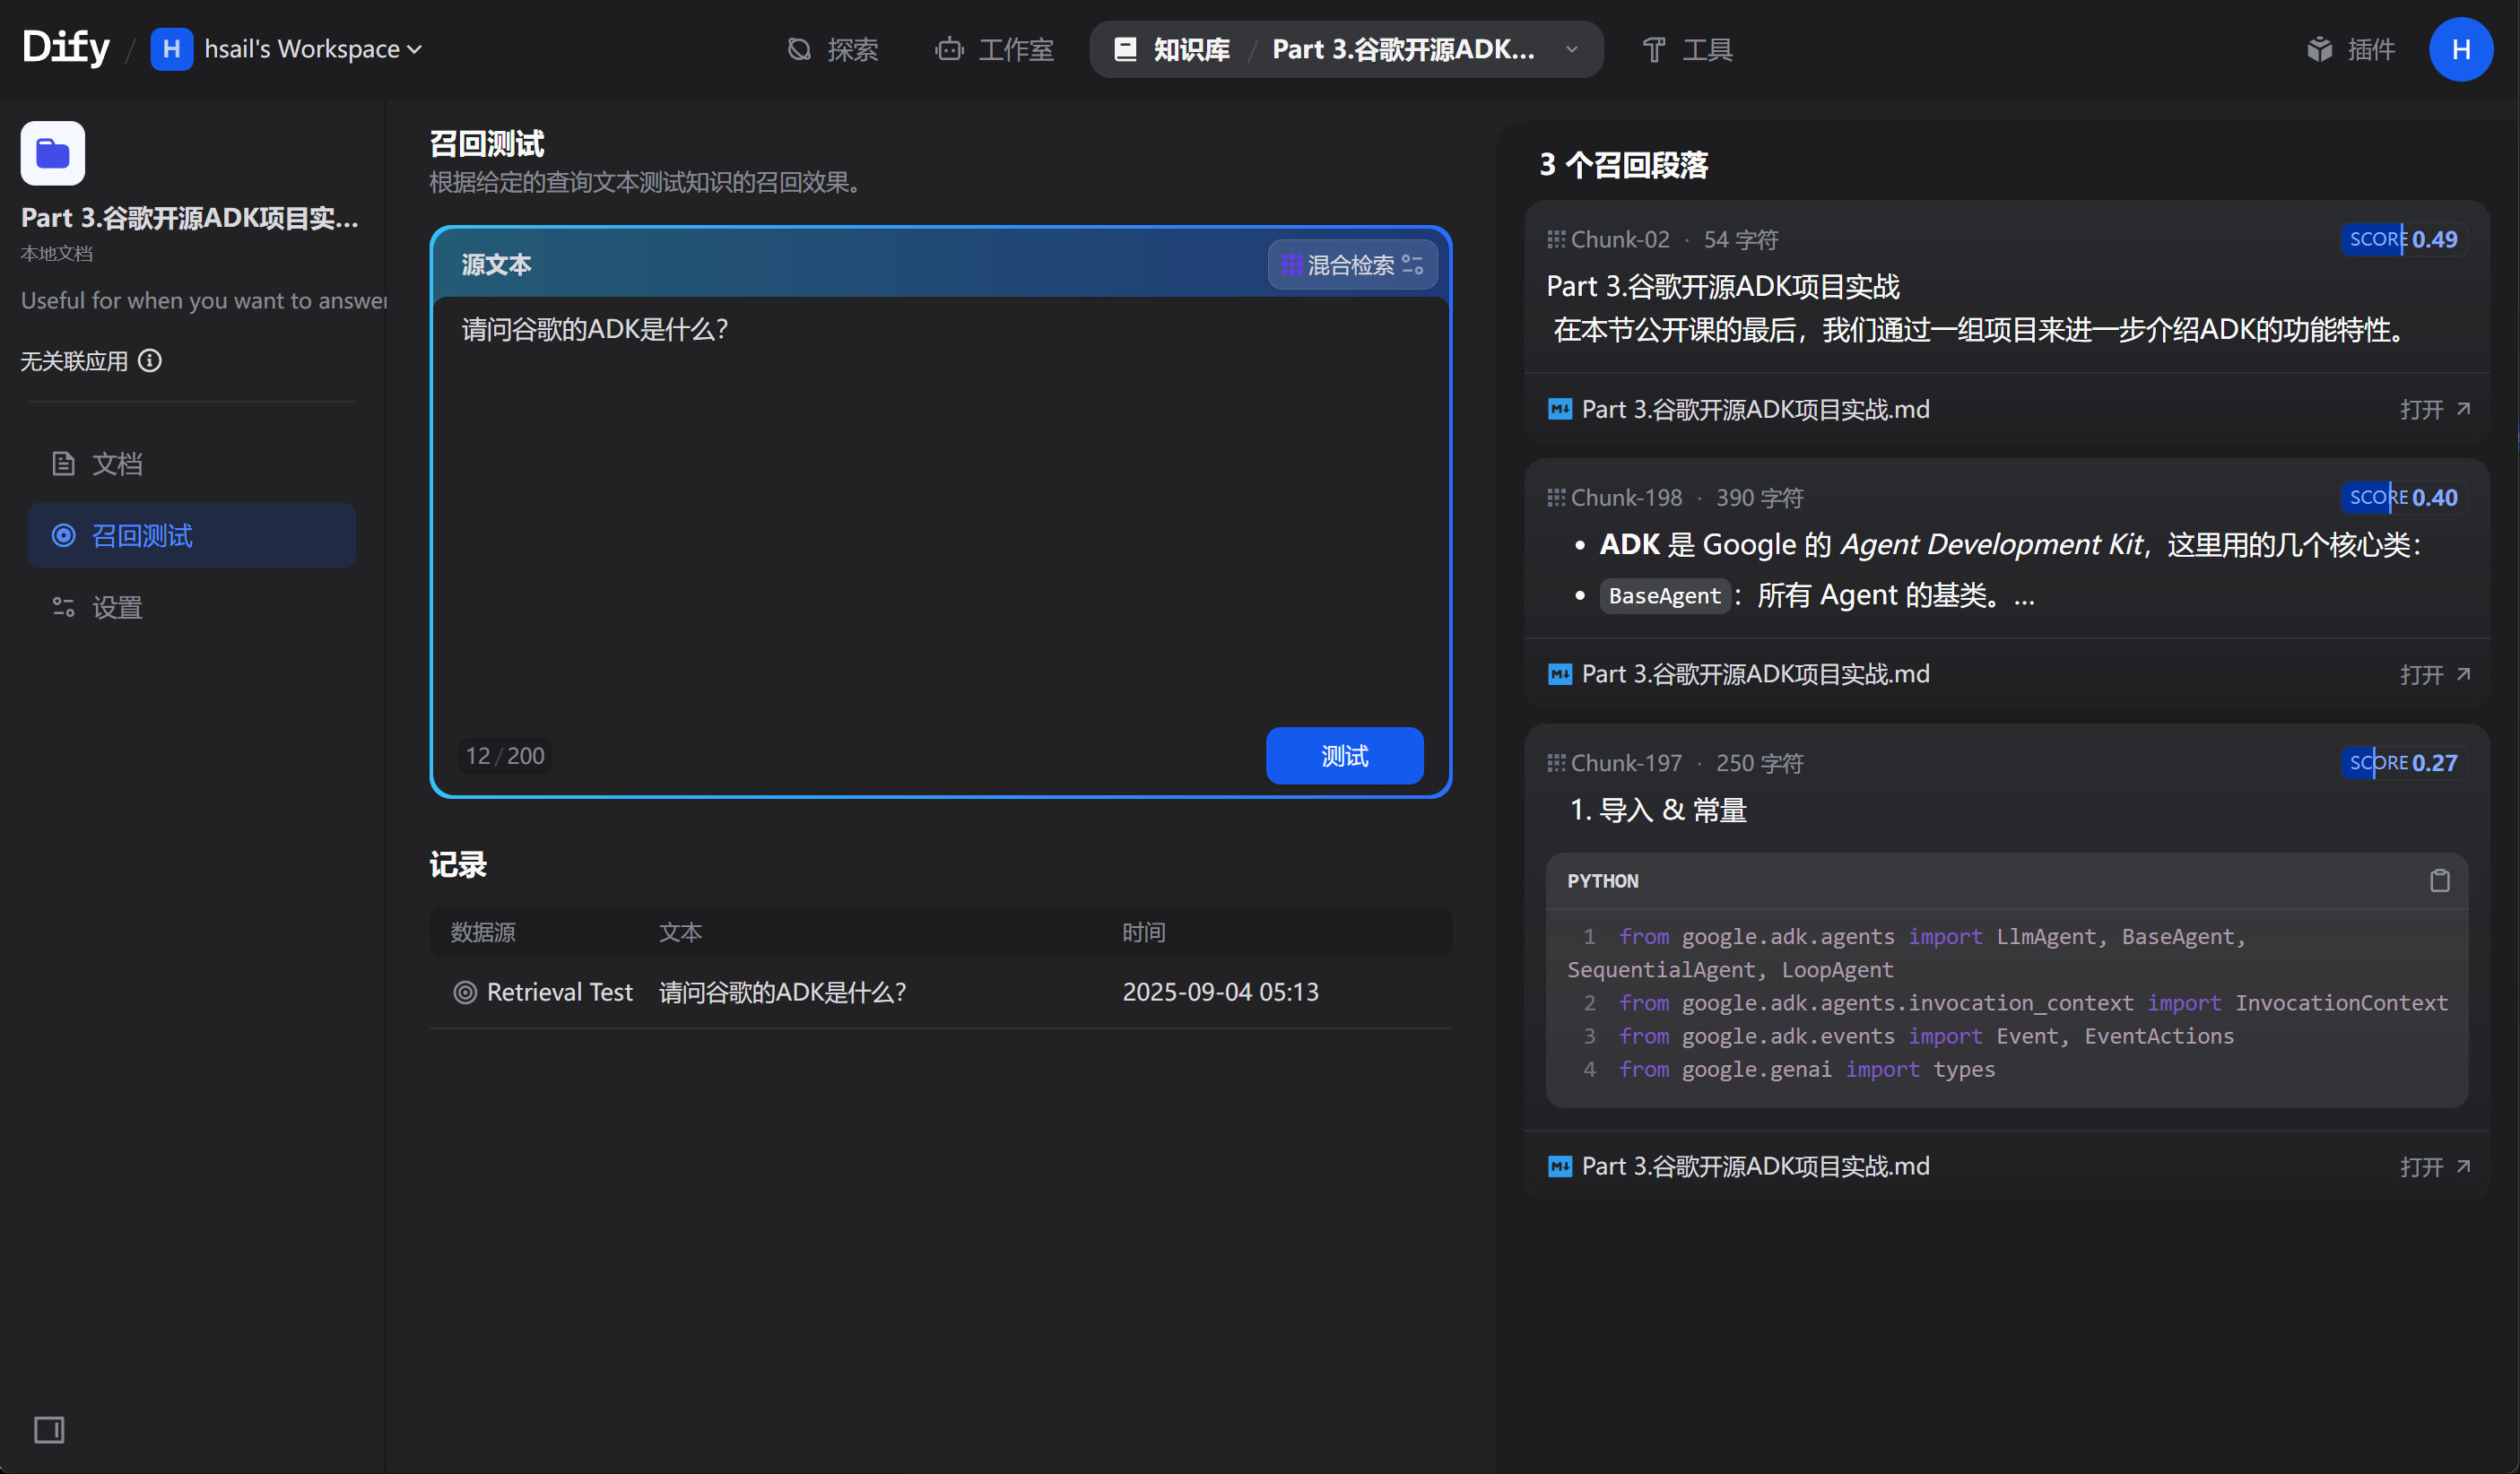2520x1474 pixels.
Task: Click the Dify logo
Action: pyautogui.click(x=66, y=47)
